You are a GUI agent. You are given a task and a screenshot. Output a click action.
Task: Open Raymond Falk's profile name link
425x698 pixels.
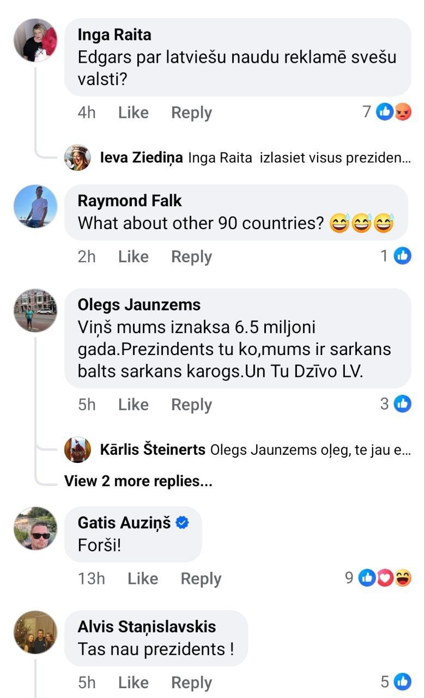click(130, 201)
